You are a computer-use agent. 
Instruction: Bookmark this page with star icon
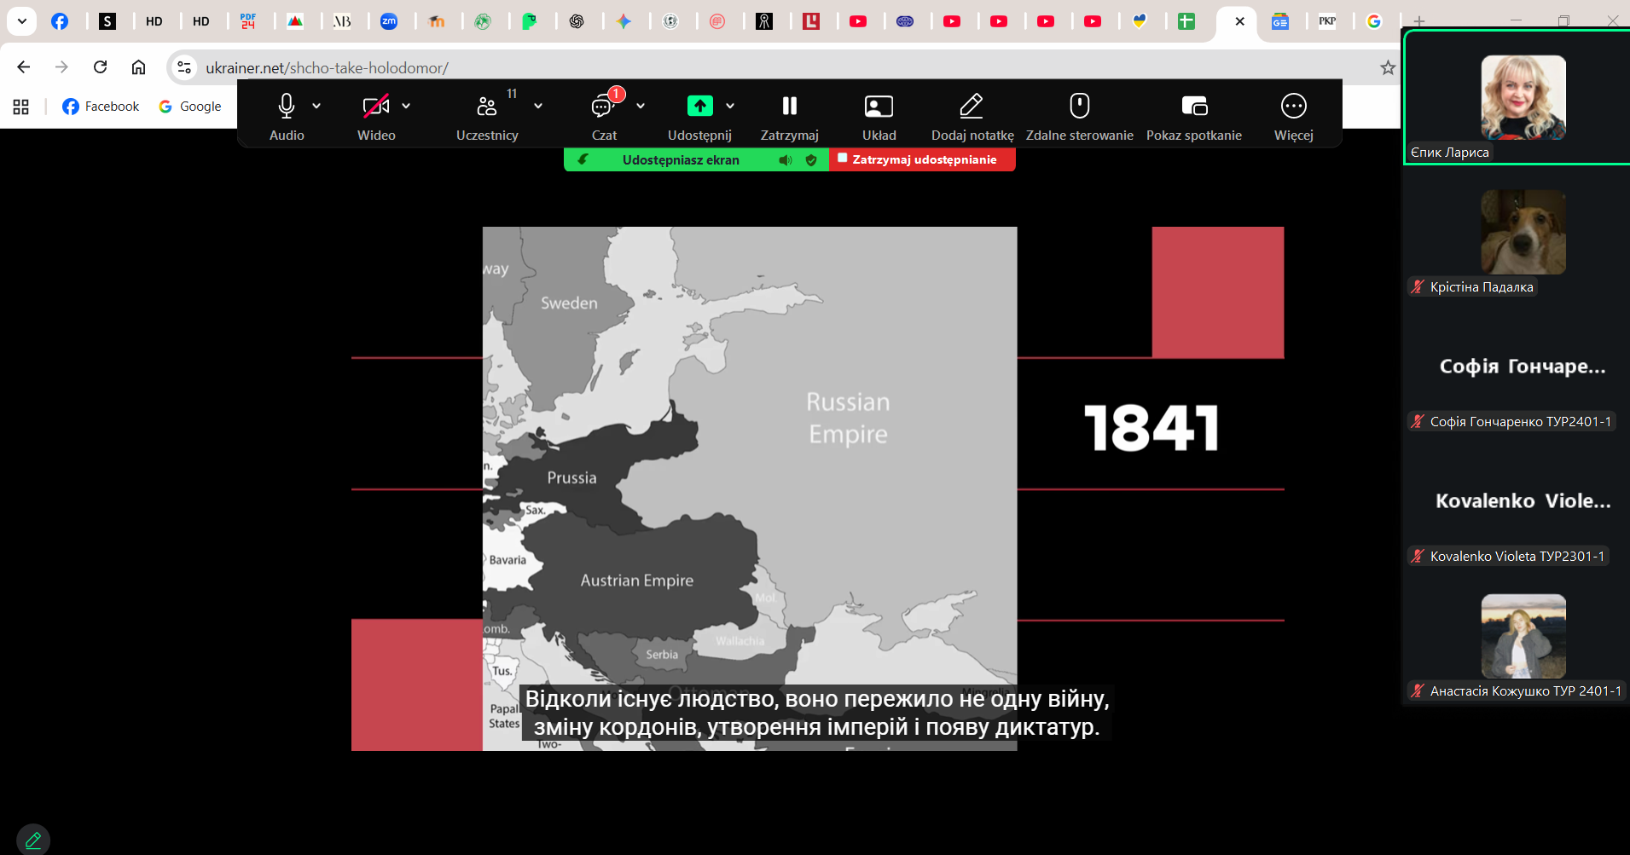[x=1388, y=67]
